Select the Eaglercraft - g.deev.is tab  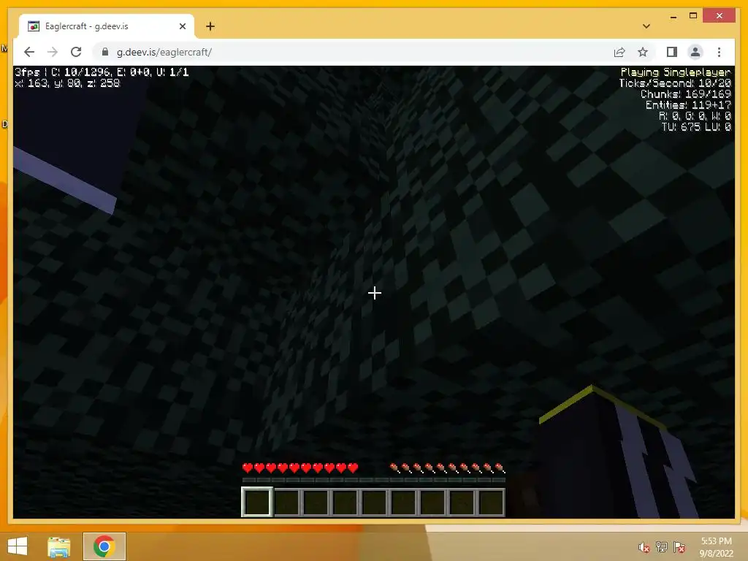(106, 26)
